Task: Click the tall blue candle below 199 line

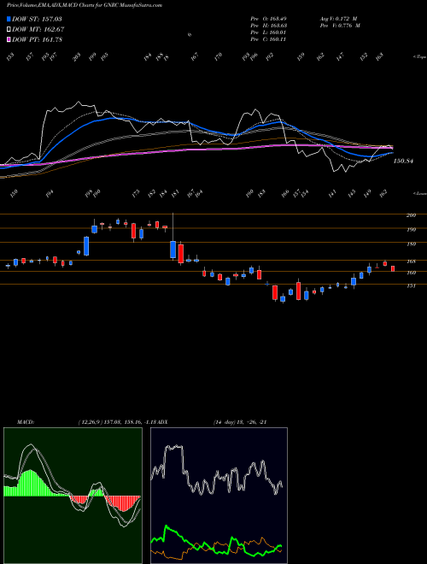Action: 86,246
